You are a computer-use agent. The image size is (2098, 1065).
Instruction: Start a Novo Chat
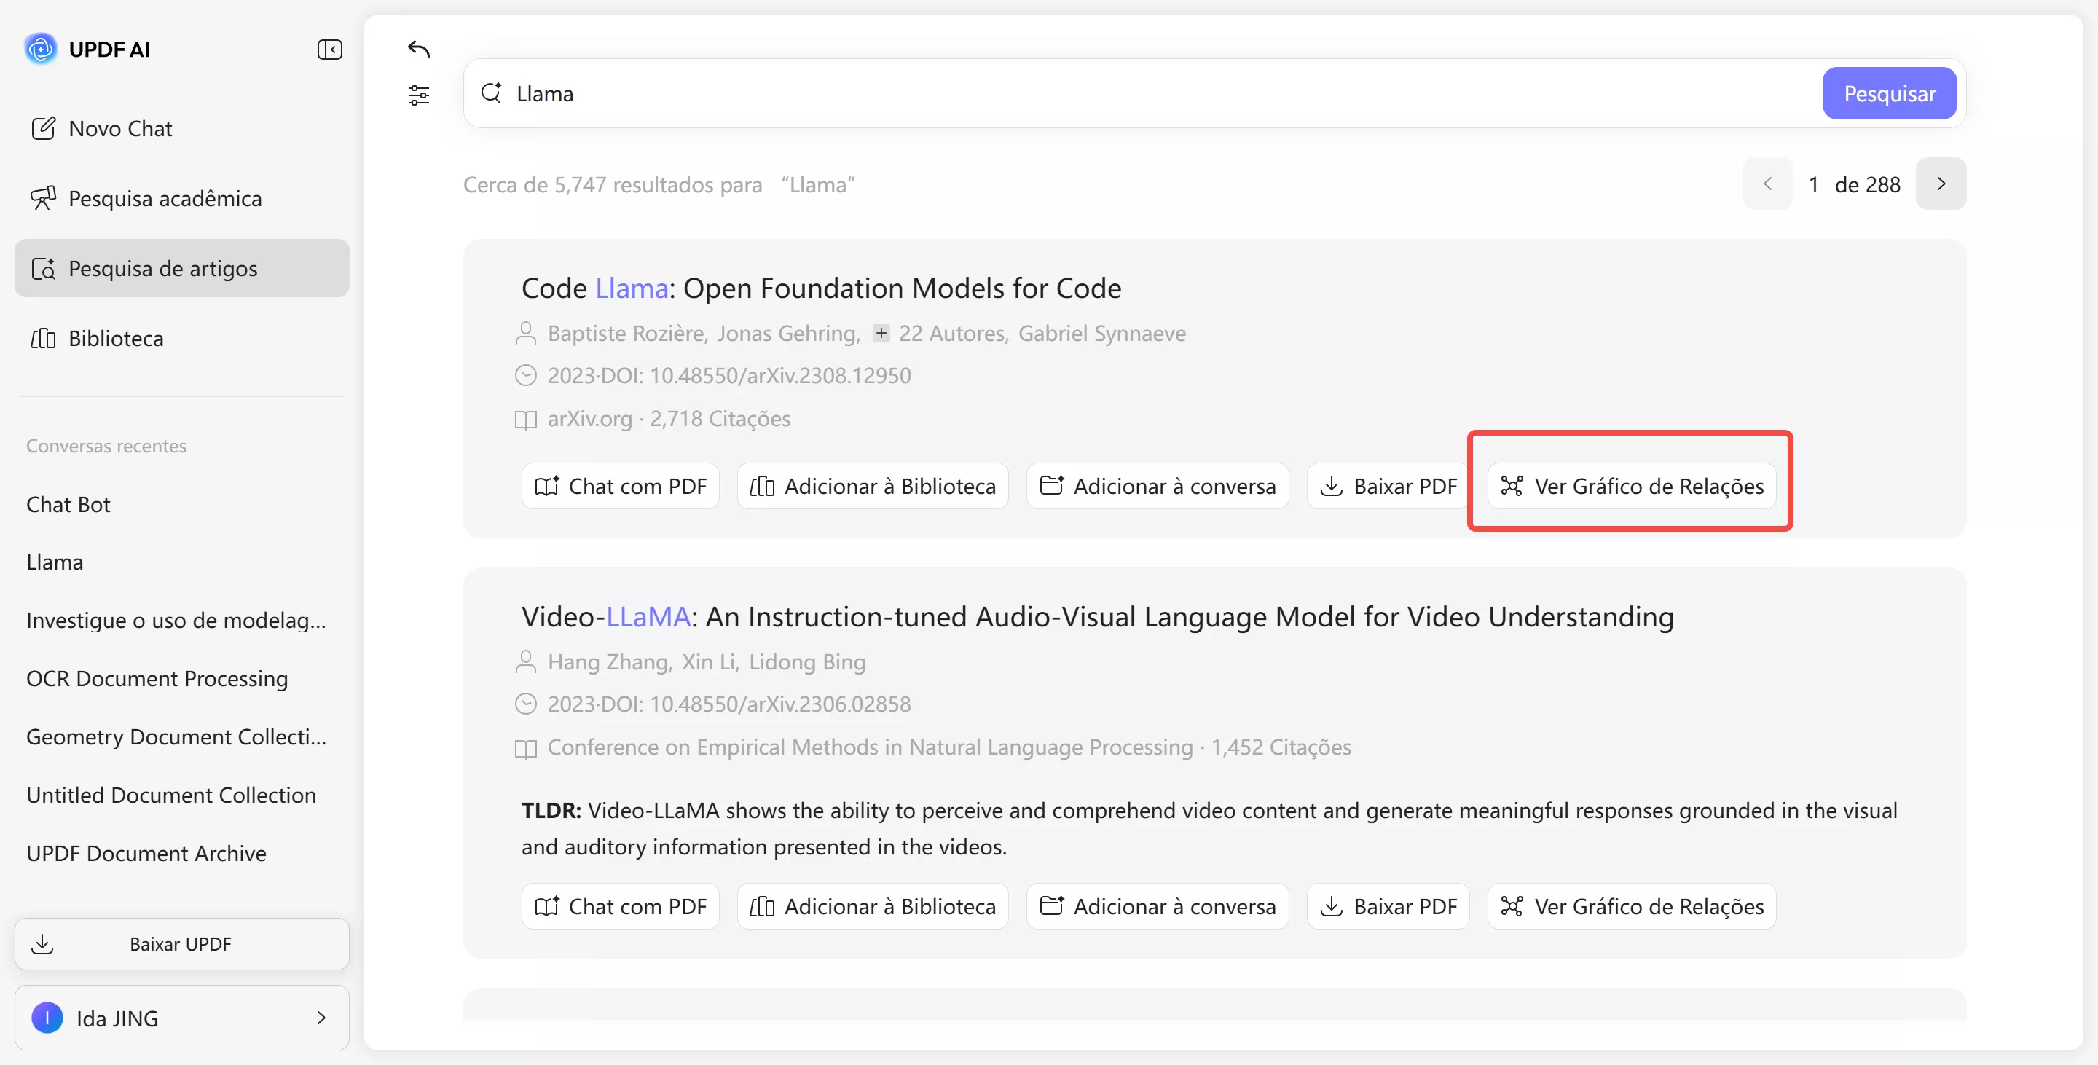tap(119, 129)
